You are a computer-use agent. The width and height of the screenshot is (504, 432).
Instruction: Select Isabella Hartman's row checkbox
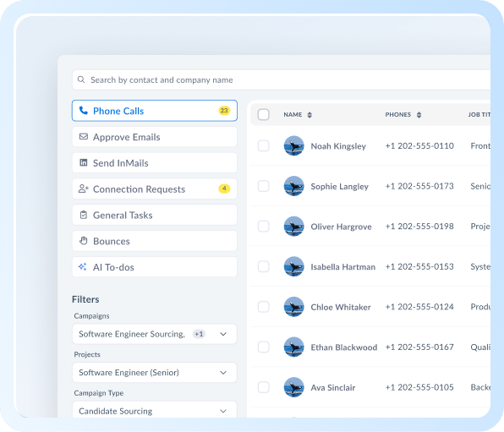pyautogui.click(x=264, y=266)
